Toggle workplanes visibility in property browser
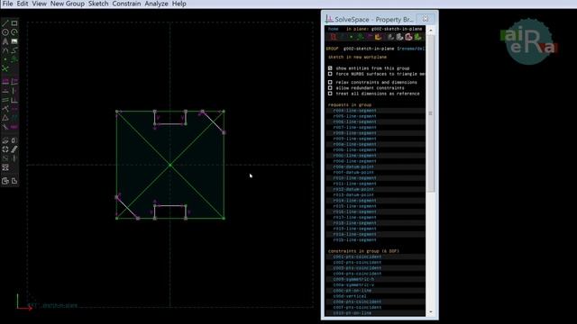The width and height of the screenshot is (577, 324). [334, 37]
